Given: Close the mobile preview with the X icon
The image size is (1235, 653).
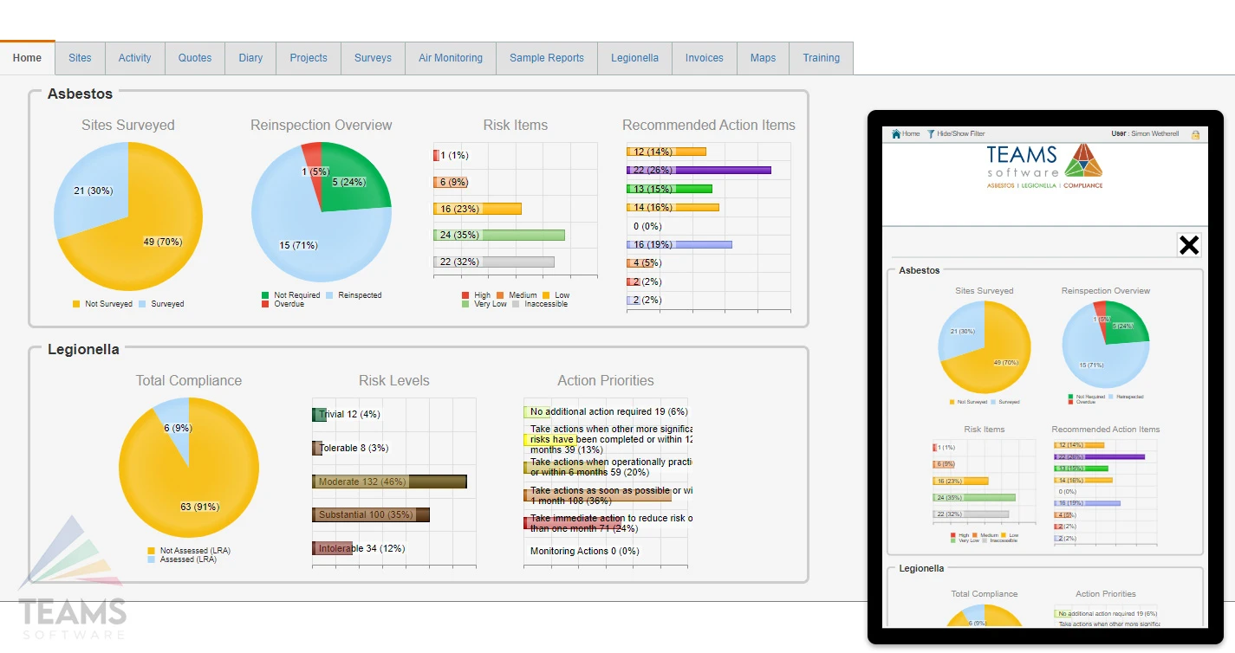Looking at the screenshot, I should pos(1188,244).
